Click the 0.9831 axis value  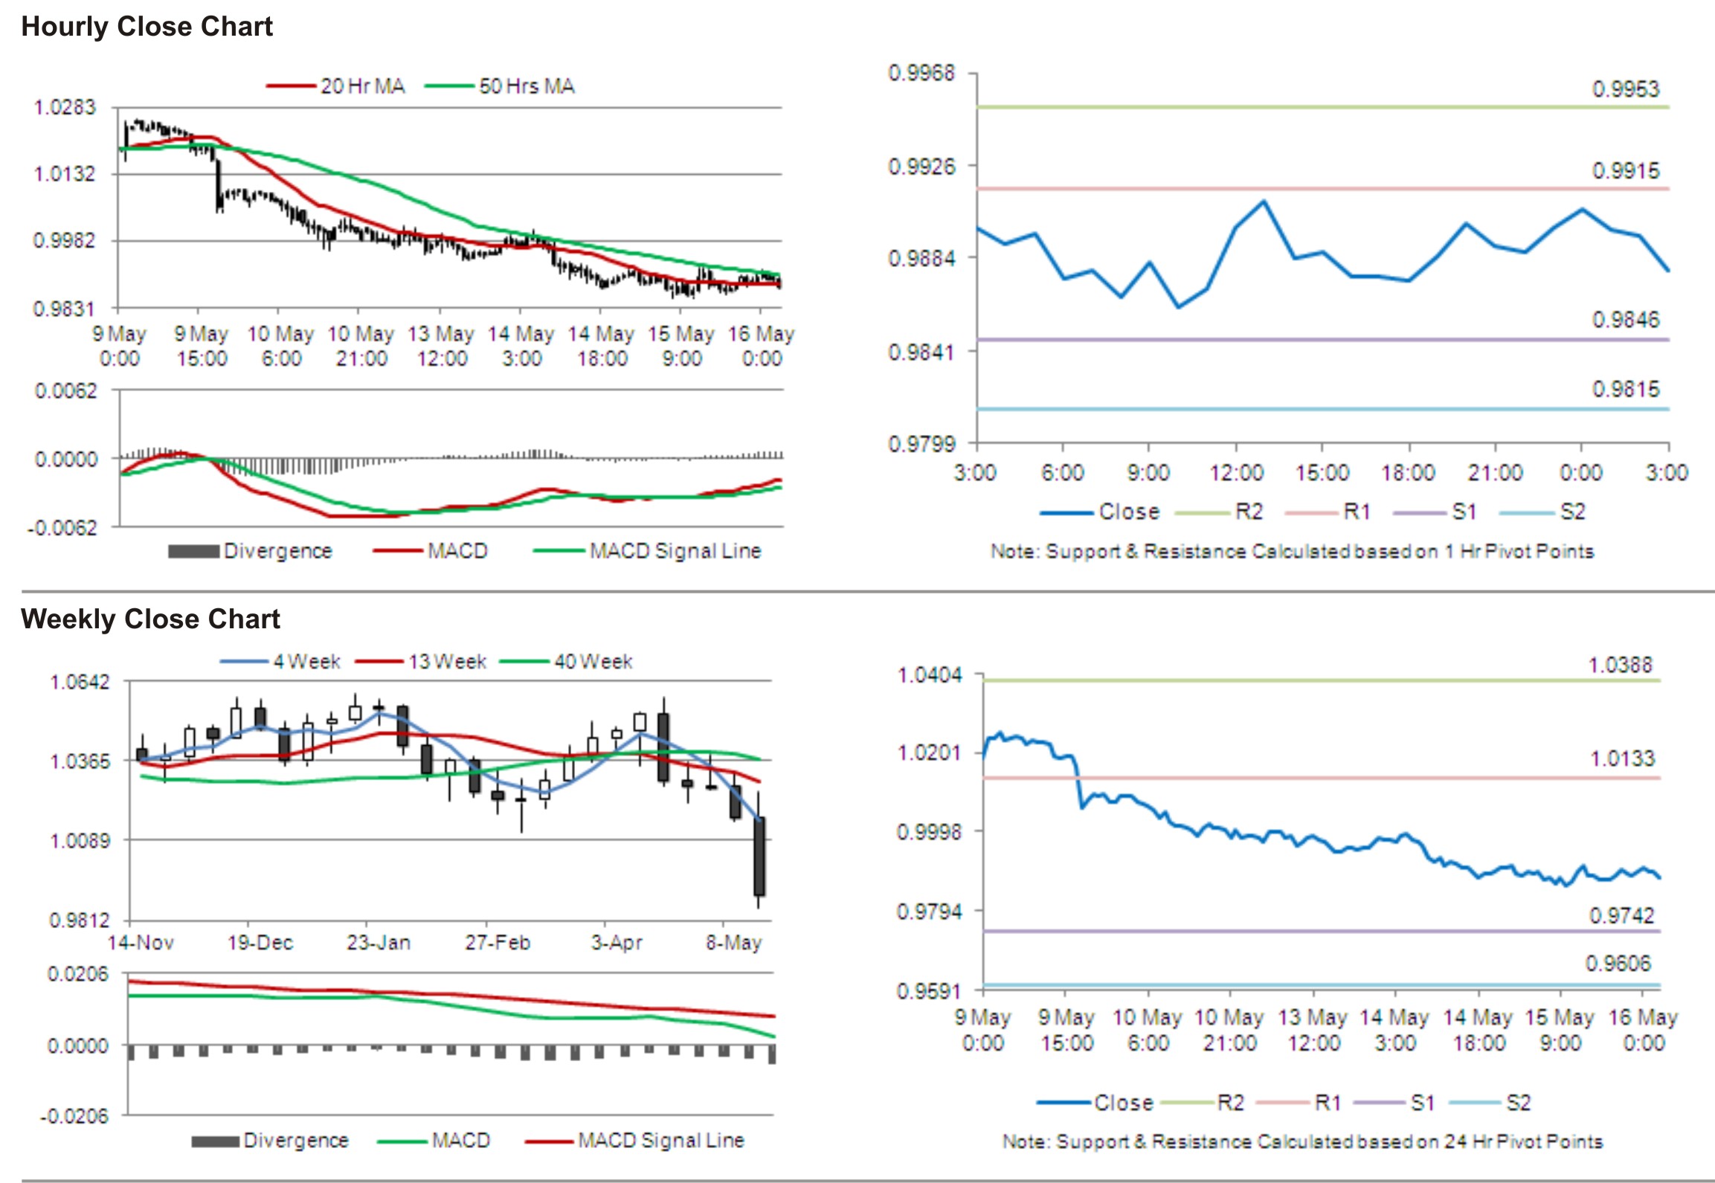coord(65,308)
